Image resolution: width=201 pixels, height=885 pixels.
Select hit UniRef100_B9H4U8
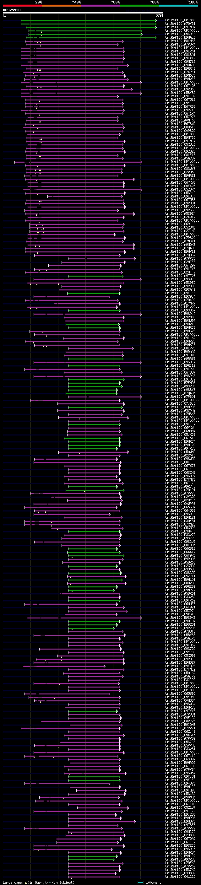180,65
